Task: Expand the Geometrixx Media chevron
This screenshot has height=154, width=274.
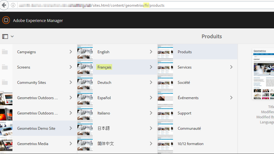Action: [71, 143]
